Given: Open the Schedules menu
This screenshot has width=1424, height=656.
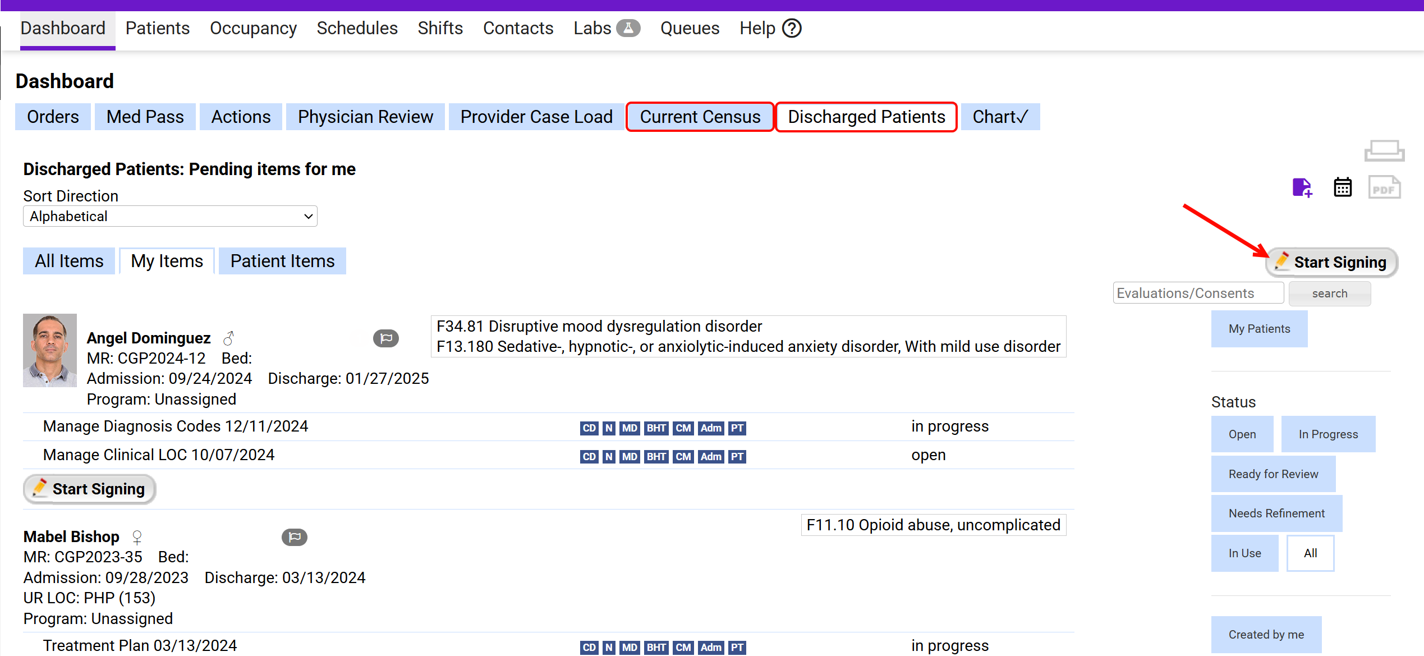Looking at the screenshot, I should coord(357,28).
